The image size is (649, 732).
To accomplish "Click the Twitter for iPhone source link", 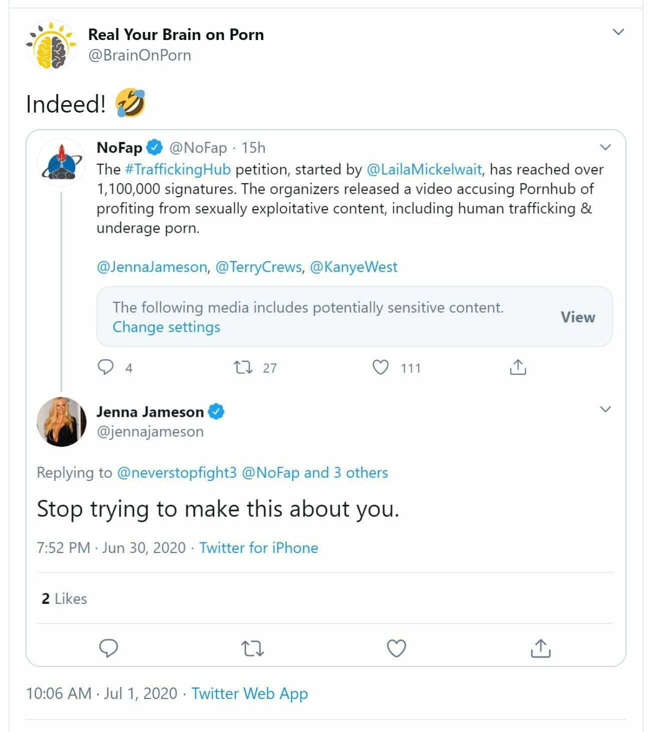I will (259, 548).
